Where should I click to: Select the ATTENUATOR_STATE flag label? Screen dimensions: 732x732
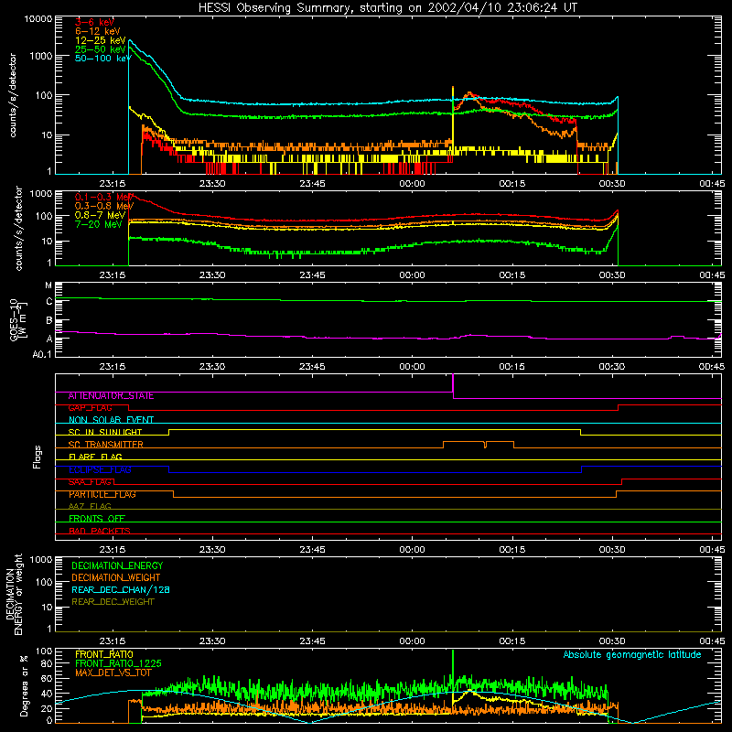111,396
